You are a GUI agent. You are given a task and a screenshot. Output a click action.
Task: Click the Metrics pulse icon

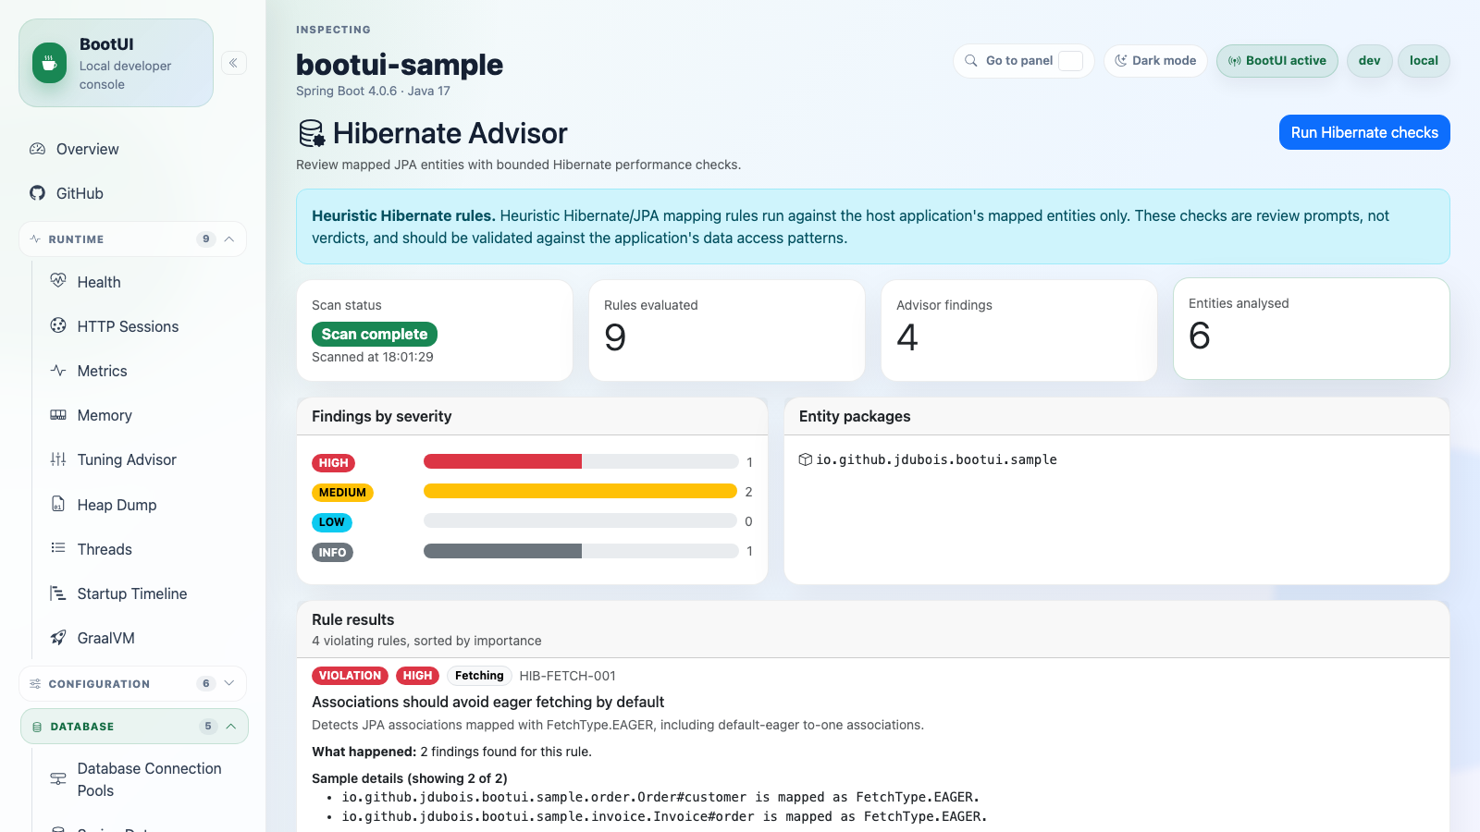point(58,371)
